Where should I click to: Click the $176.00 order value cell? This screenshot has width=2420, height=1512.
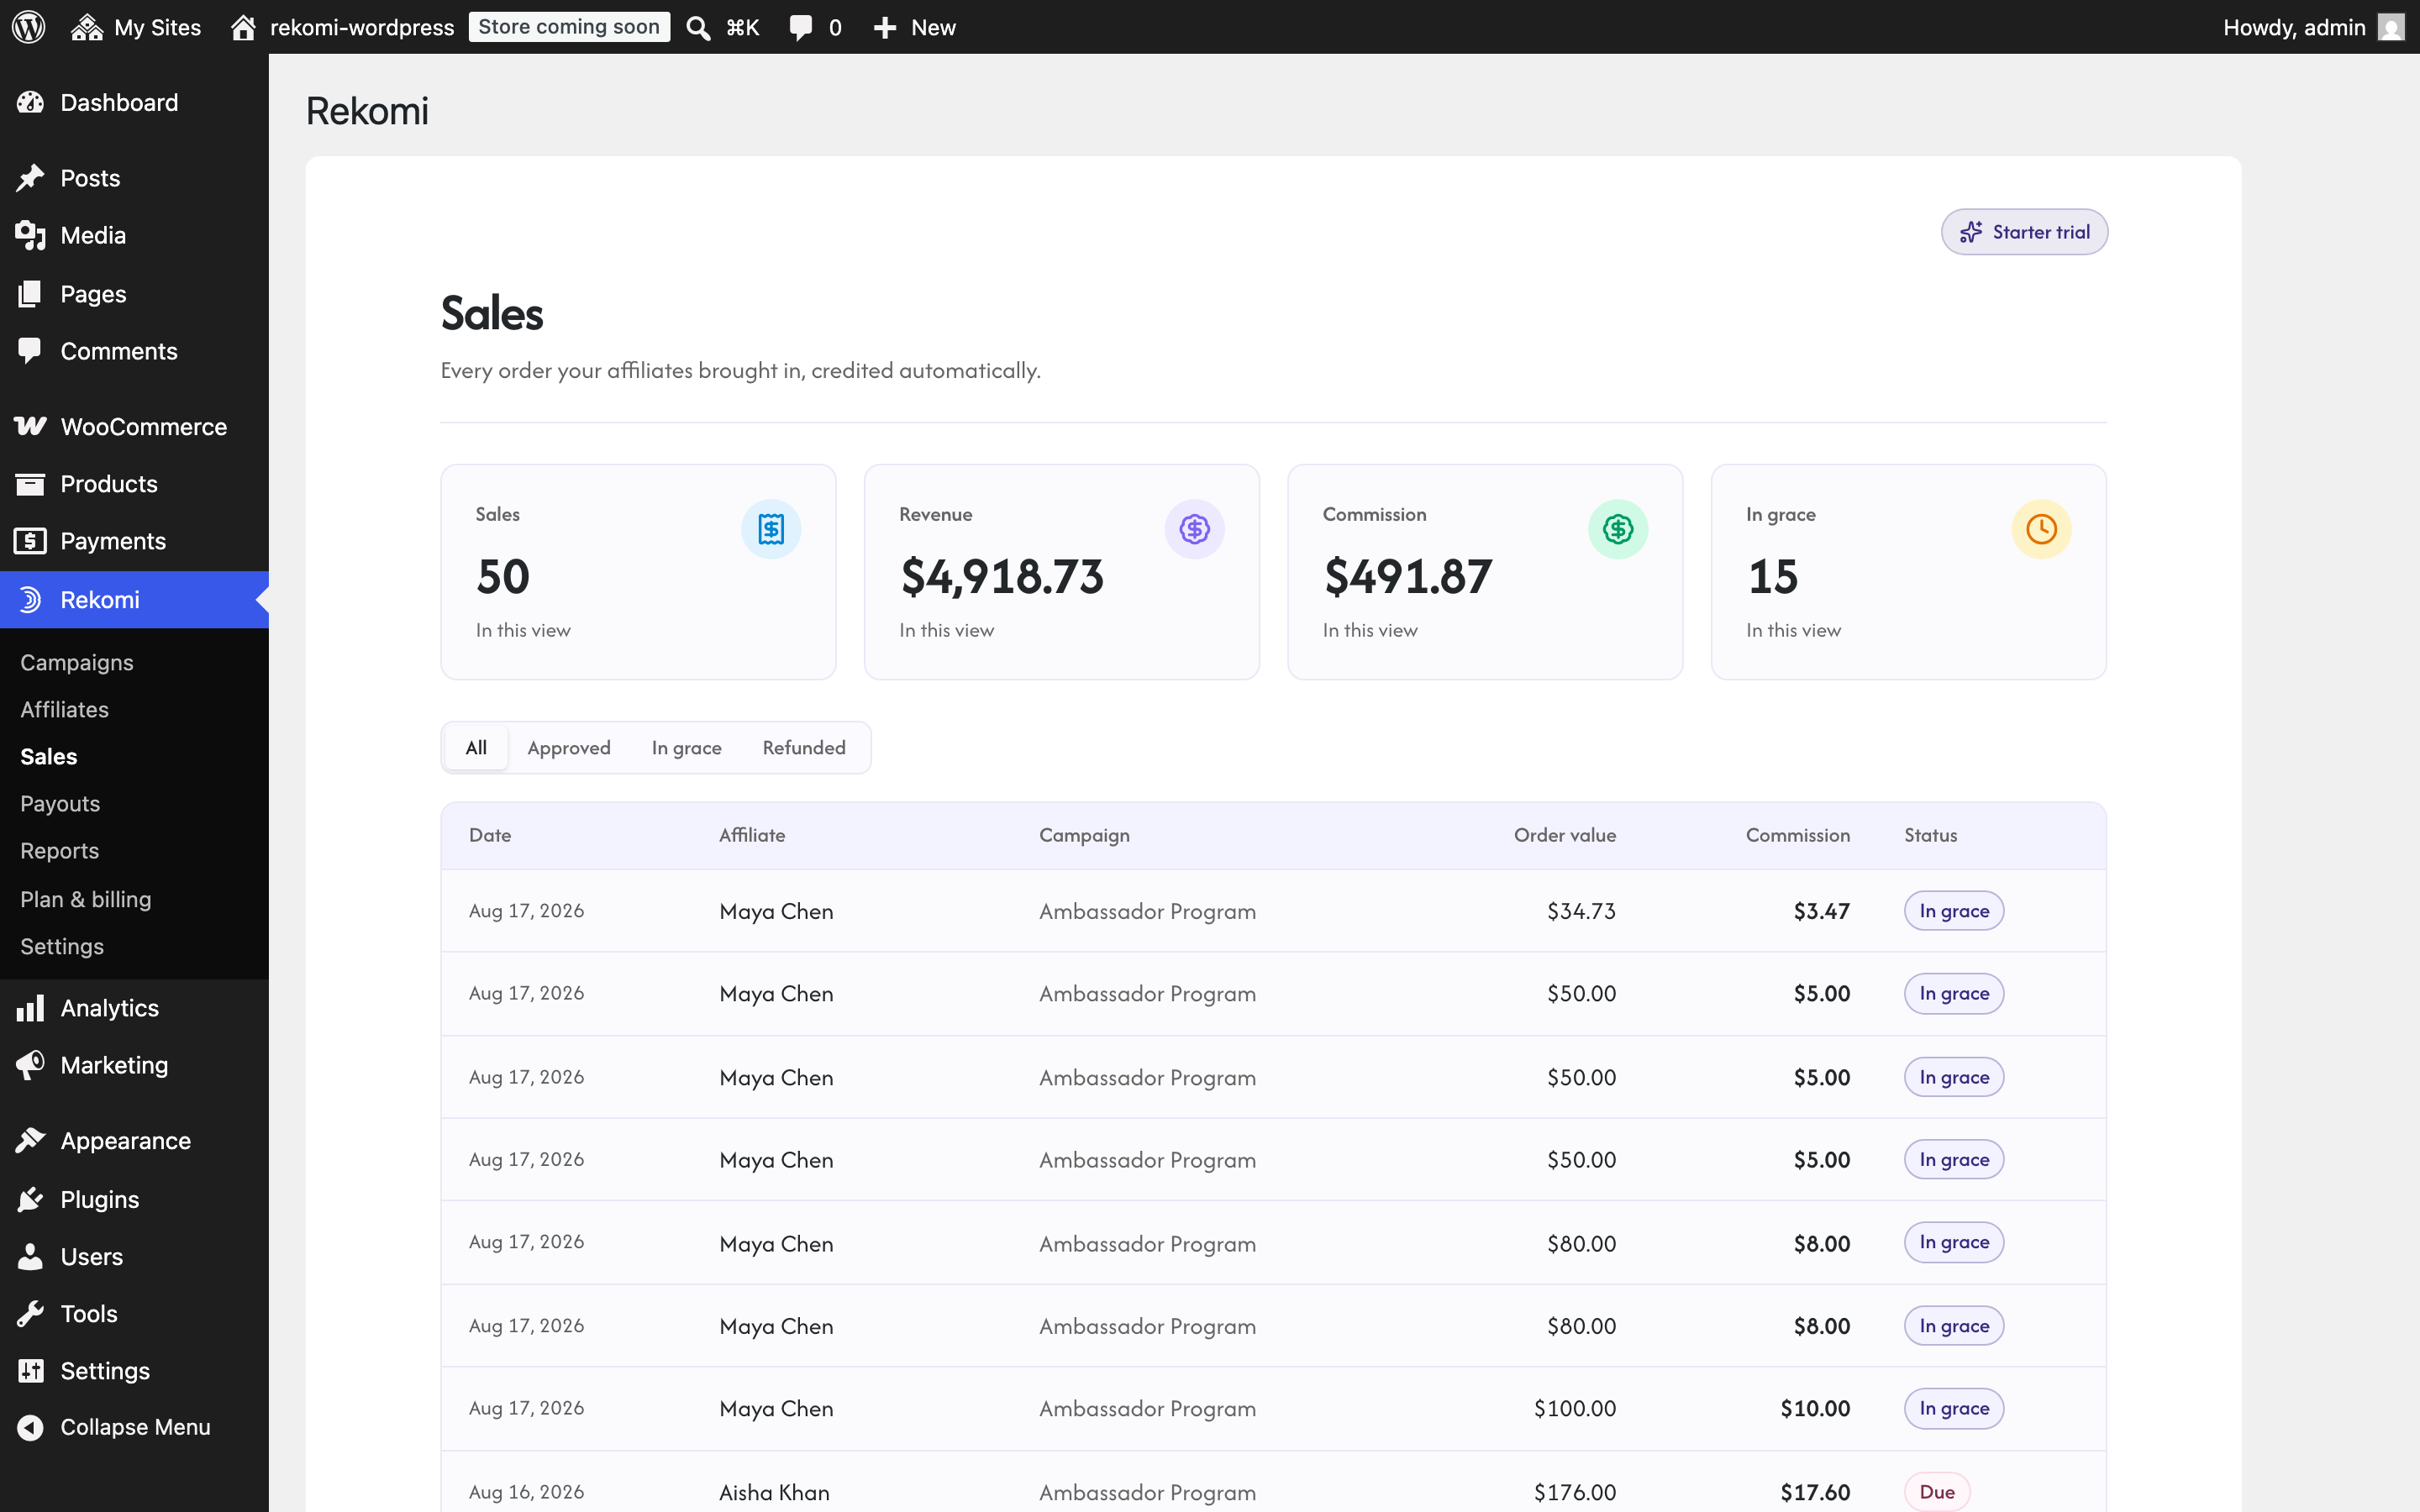[x=1575, y=1492]
